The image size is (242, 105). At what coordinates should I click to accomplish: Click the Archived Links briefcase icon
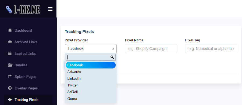click(x=10, y=42)
